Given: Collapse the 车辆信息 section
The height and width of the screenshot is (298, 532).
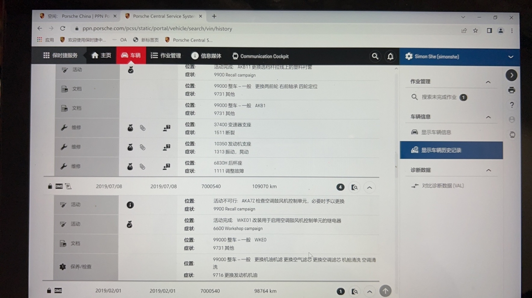Looking at the screenshot, I should pyautogui.click(x=488, y=117).
